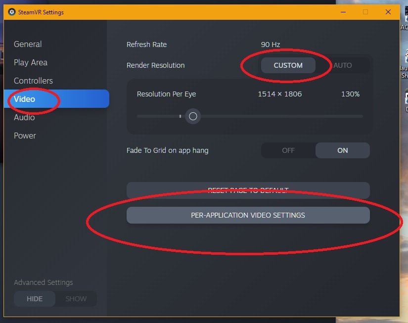Screen dimensions: 408x323
Task: Open the Power settings tab
Action: [25, 136]
